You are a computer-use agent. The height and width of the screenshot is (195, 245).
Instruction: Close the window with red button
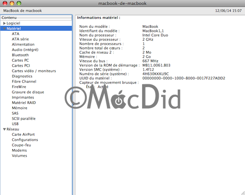pos(5,3)
